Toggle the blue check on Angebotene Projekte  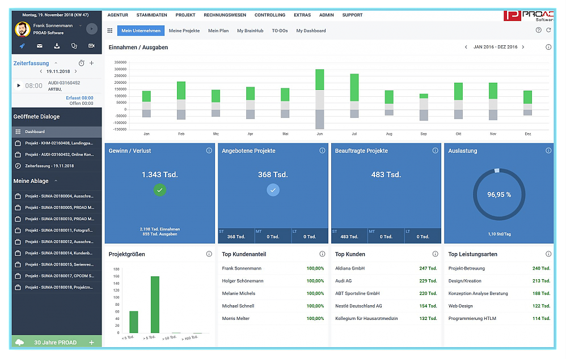[x=272, y=190]
